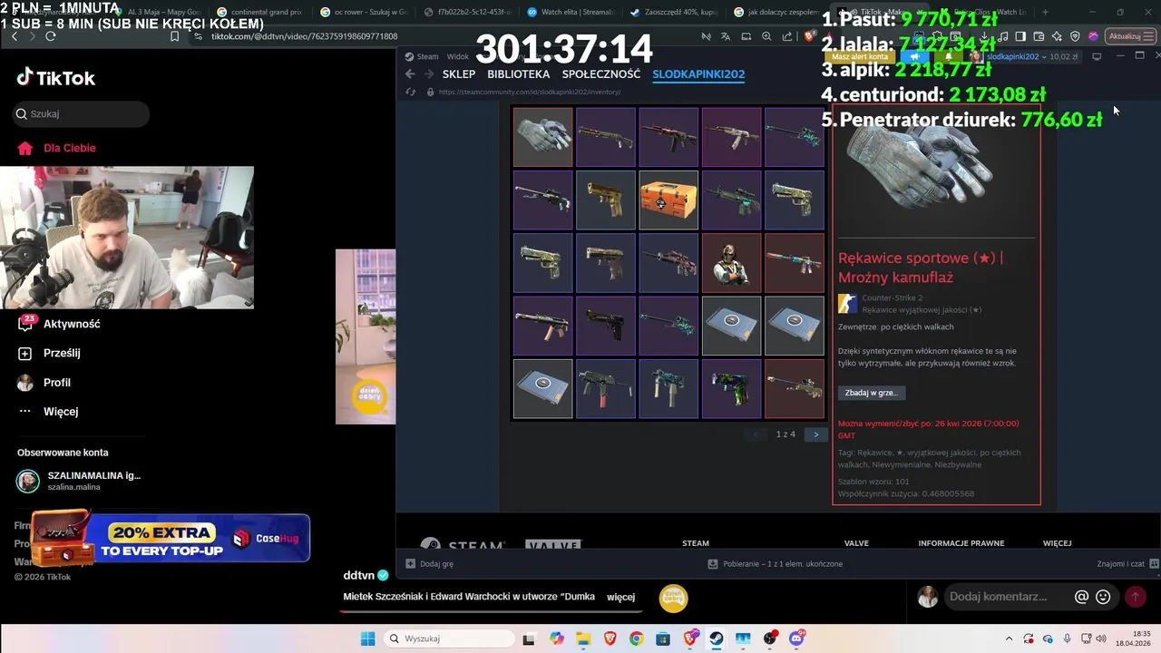Click Prześlij upload icon in TikTok
The width and height of the screenshot is (1161, 653).
49,353
